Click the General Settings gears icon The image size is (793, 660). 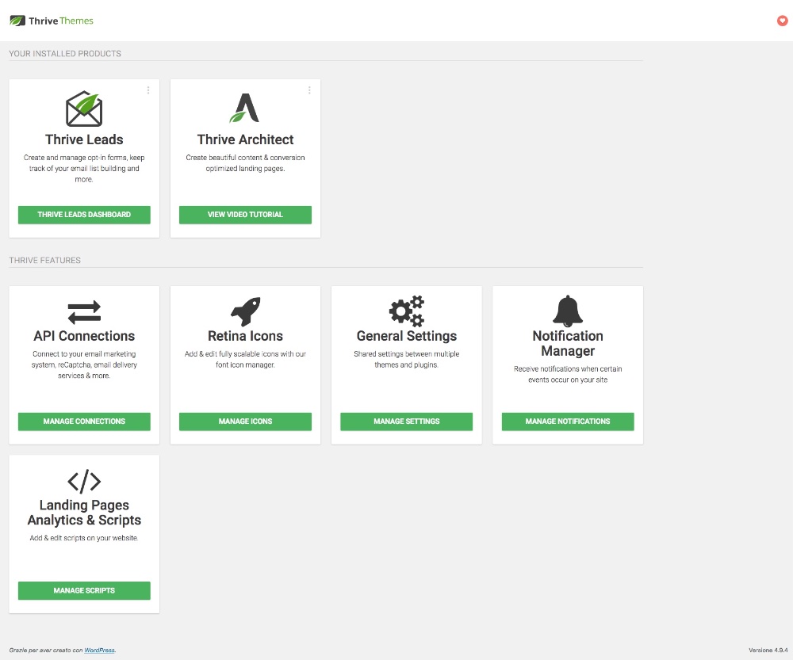pos(407,311)
